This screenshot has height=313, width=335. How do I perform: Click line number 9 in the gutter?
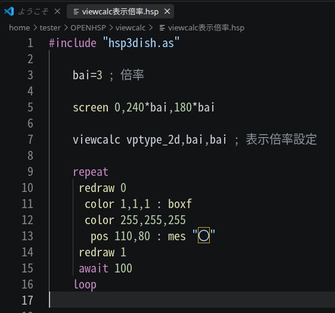click(x=30, y=172)
